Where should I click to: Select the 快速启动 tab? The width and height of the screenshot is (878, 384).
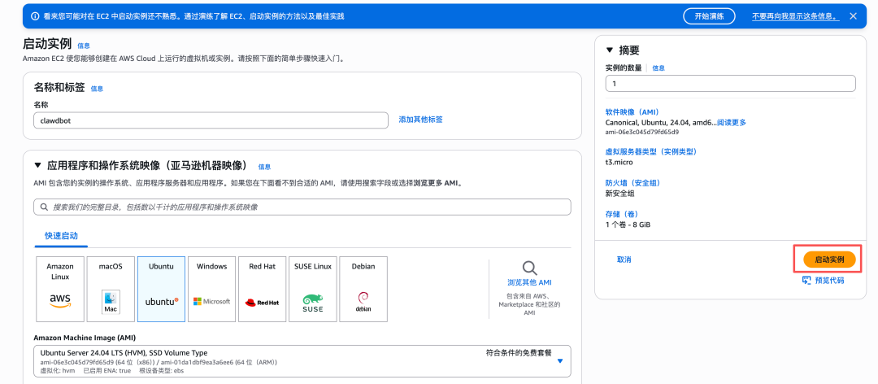coord(61,236)
